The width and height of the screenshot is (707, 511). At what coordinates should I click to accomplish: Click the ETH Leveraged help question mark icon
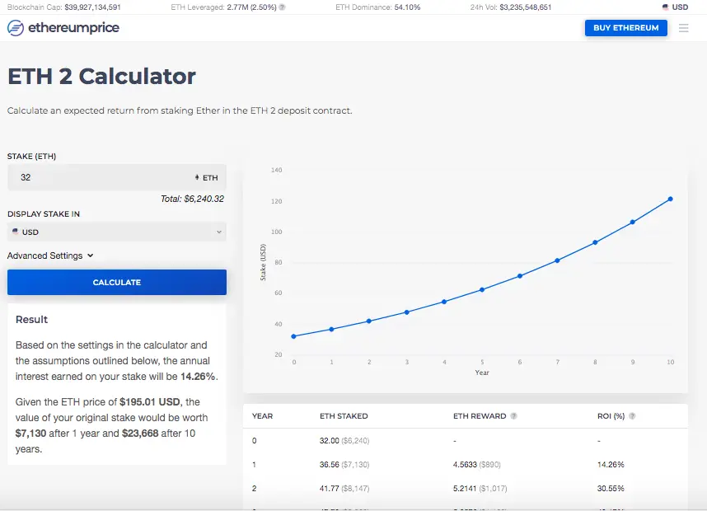[x=283, y=7]
